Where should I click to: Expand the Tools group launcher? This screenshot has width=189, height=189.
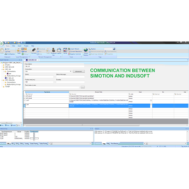[82, 57]
